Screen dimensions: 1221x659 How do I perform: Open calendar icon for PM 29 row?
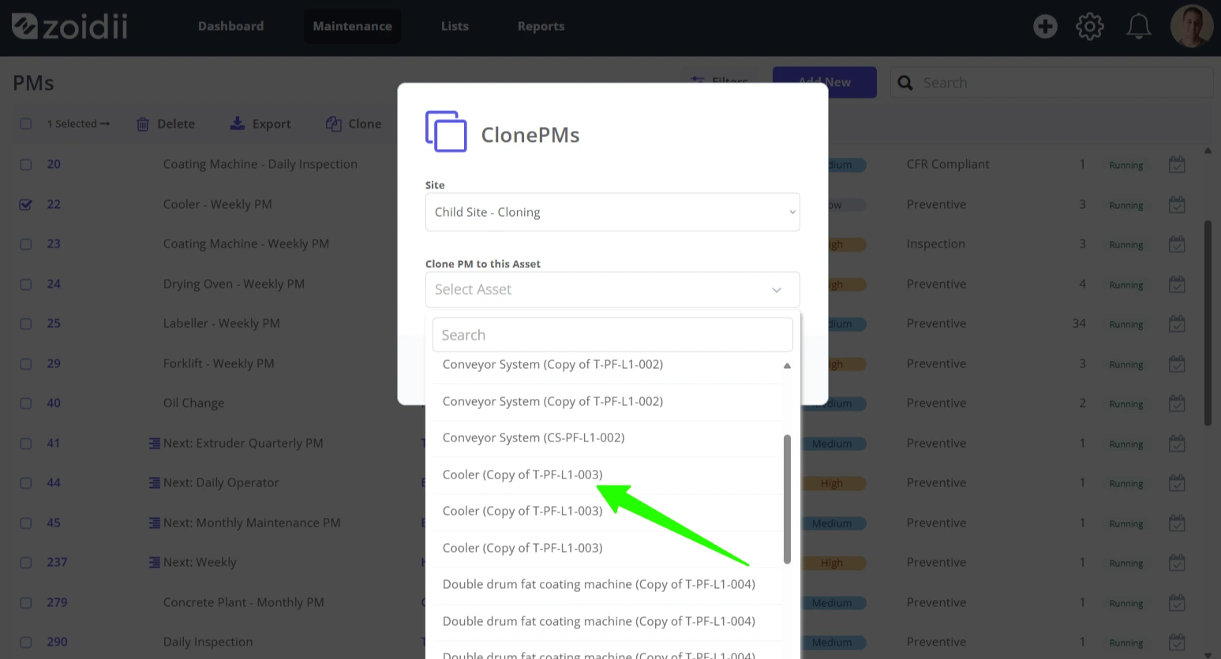1177,363
